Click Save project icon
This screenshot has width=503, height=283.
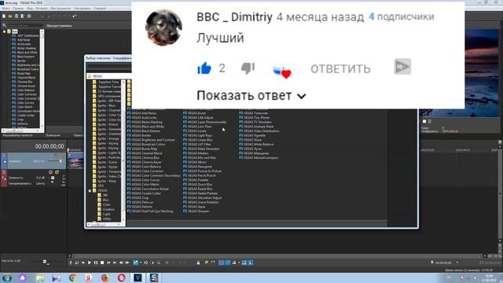[x=17, y=16]
